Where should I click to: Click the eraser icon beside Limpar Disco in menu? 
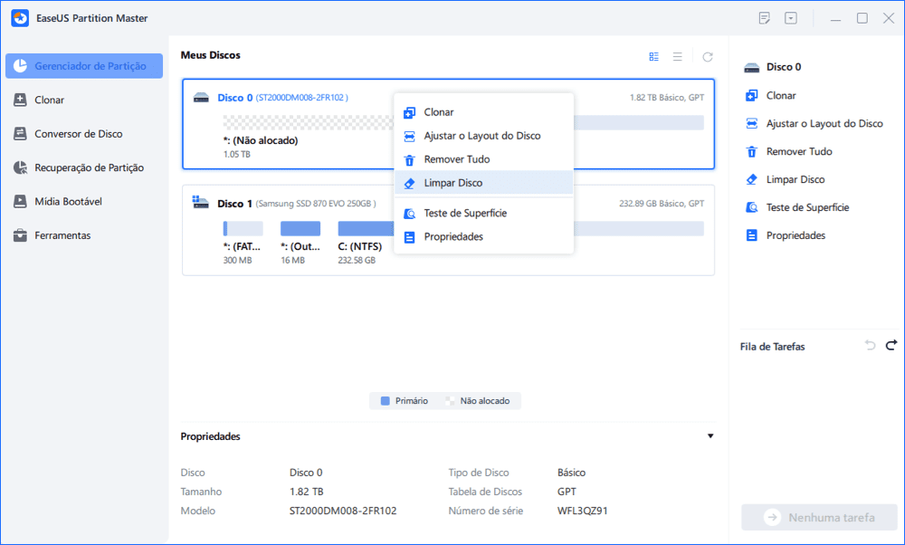click(x=409, y=183)
